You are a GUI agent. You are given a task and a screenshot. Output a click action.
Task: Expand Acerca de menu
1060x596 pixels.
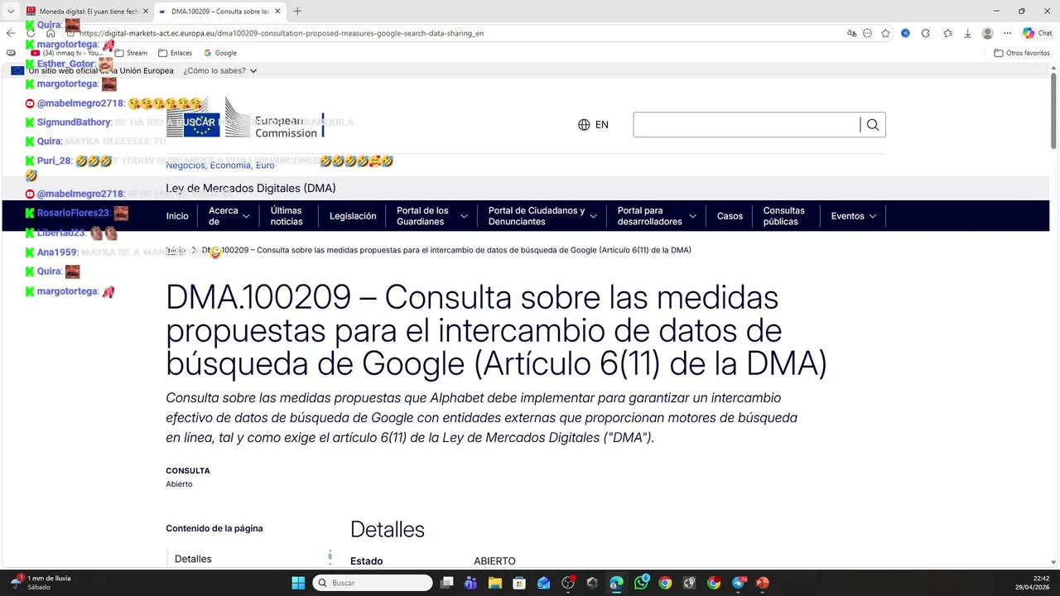coord(229,216)
